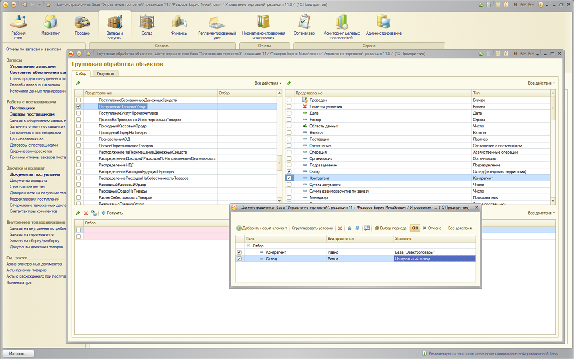This screenshot has height=359, width=574.
Task: Click the favorites star in main title bar
Action: 48,4
